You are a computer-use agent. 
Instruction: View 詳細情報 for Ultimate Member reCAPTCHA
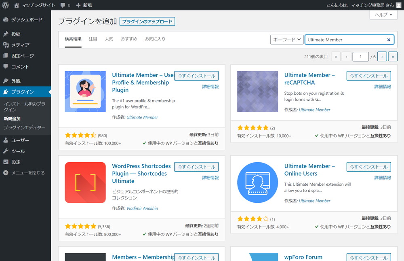(383, 87)
